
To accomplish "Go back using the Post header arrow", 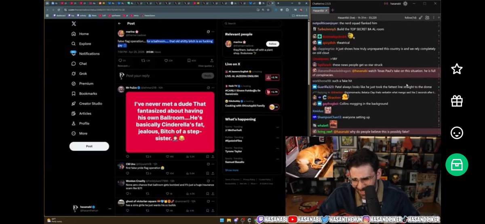I will tap(120, 23).
